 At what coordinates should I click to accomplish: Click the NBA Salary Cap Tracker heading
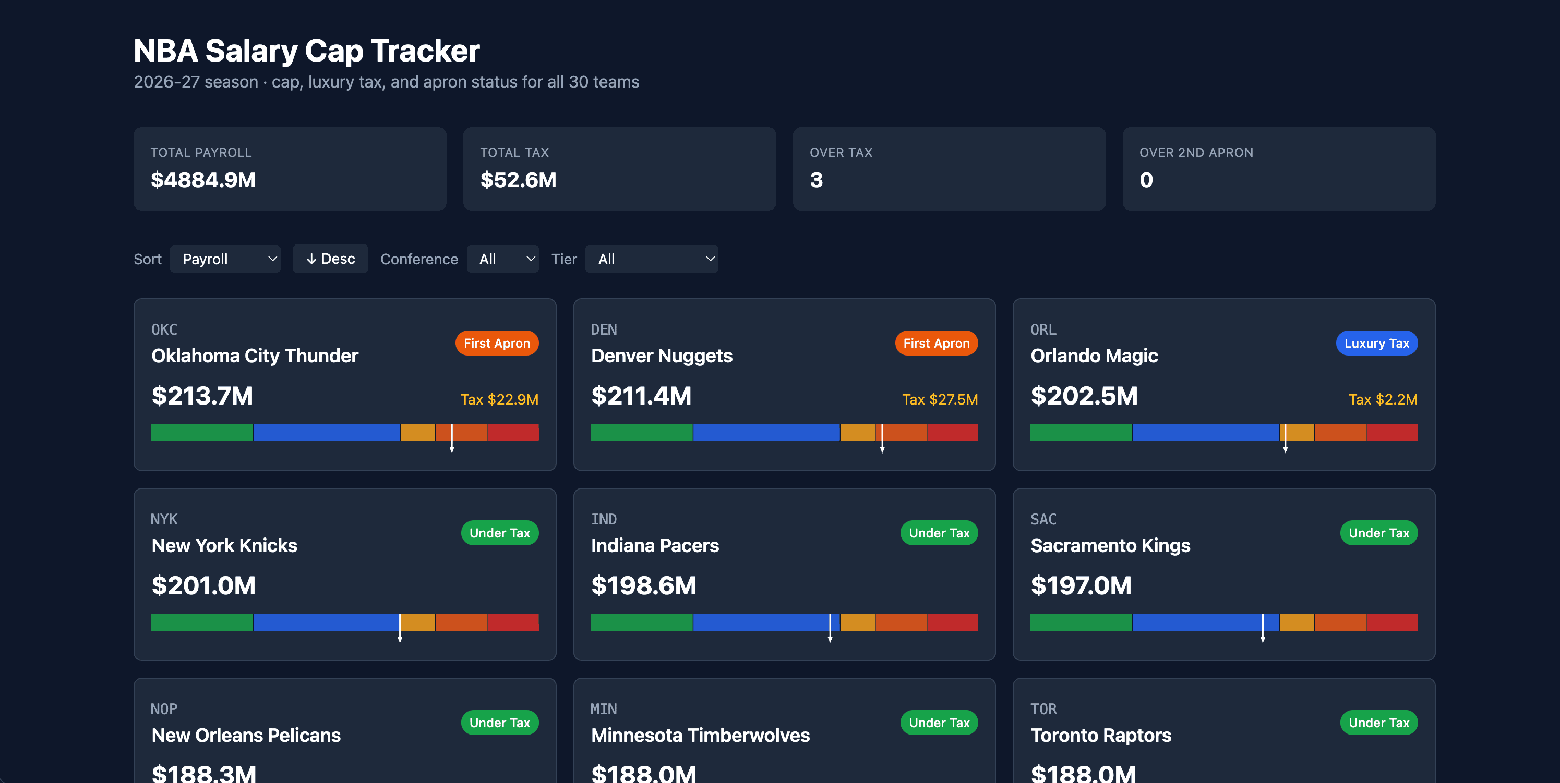click(306, 51)
